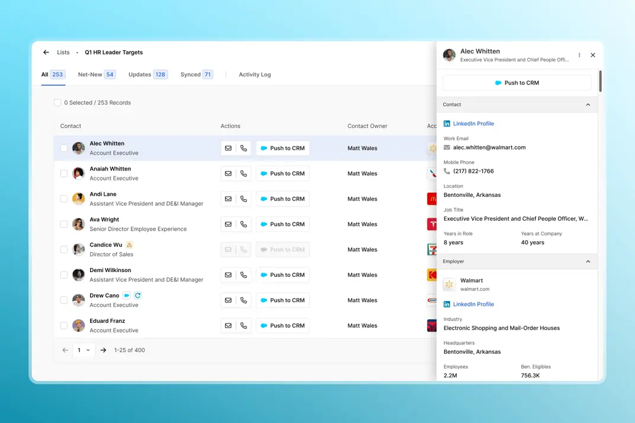The image size is (635, 423).
Task: Open the page number dropdown
Action: pyautogui.click(x=84, y=350)
